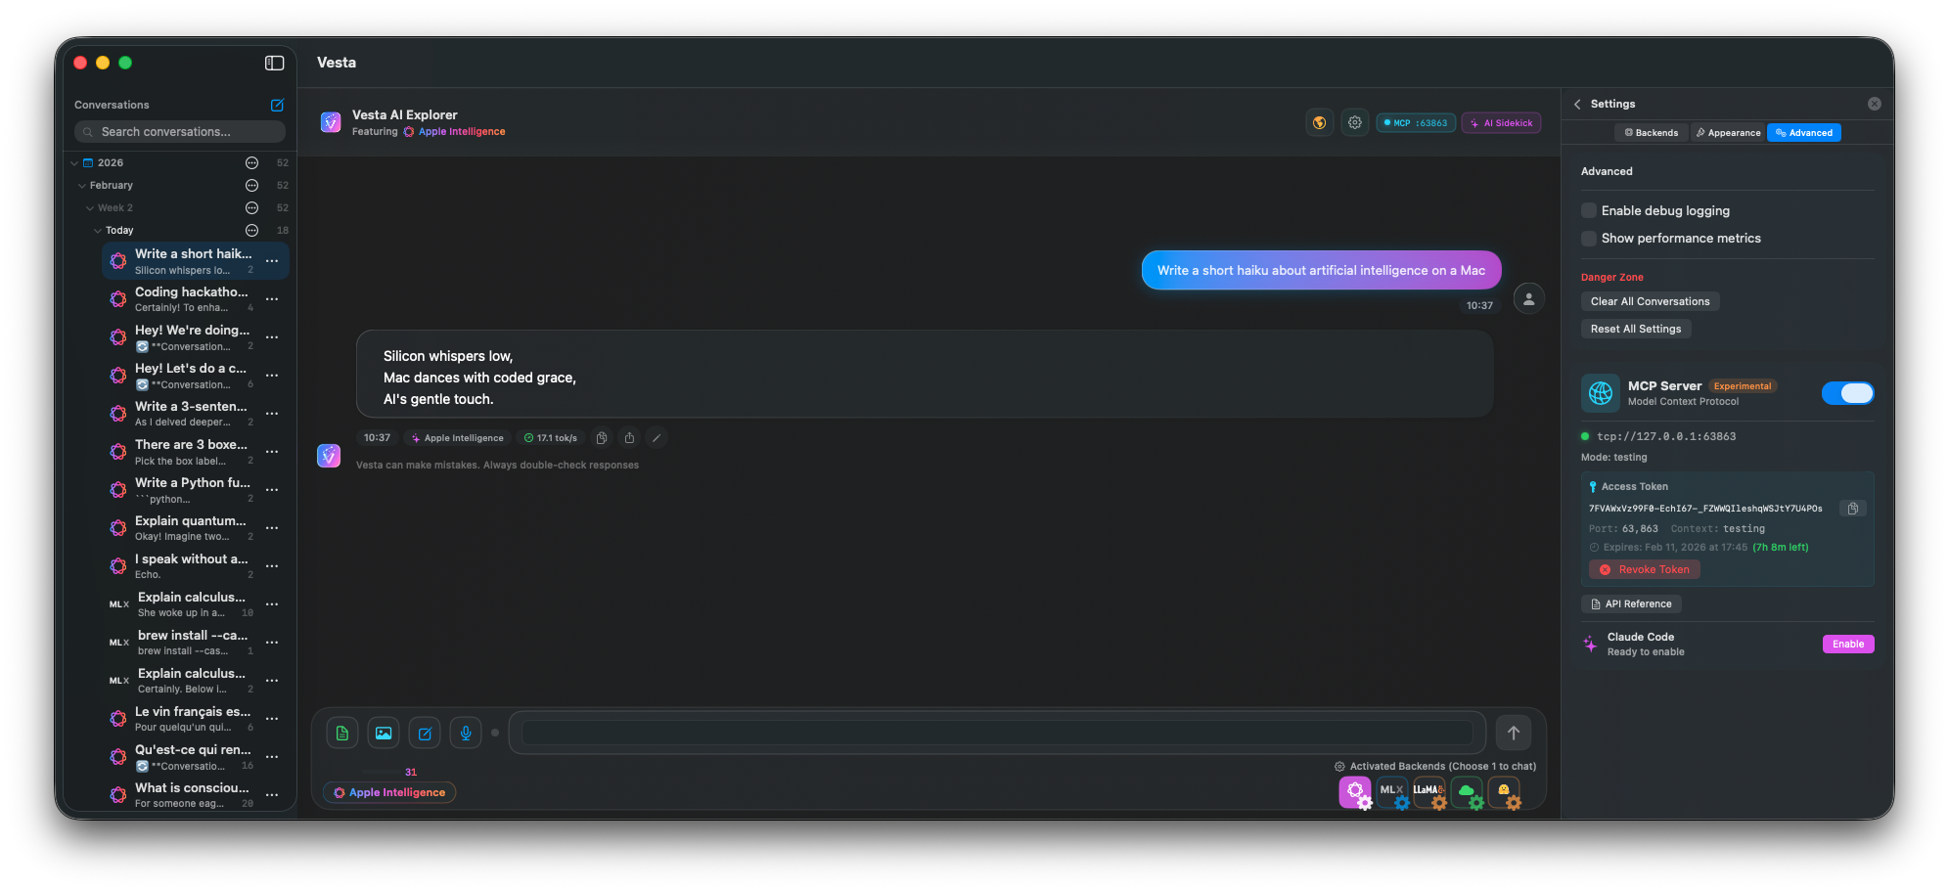The height and width of the screenshot is (892, 1949).
Task: Open the Appearance tab
Action: click(1728, 132)
